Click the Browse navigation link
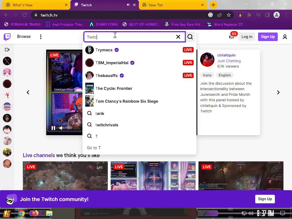Image resolution: width=292 pixels, height=219 pixels. (24, 36)
